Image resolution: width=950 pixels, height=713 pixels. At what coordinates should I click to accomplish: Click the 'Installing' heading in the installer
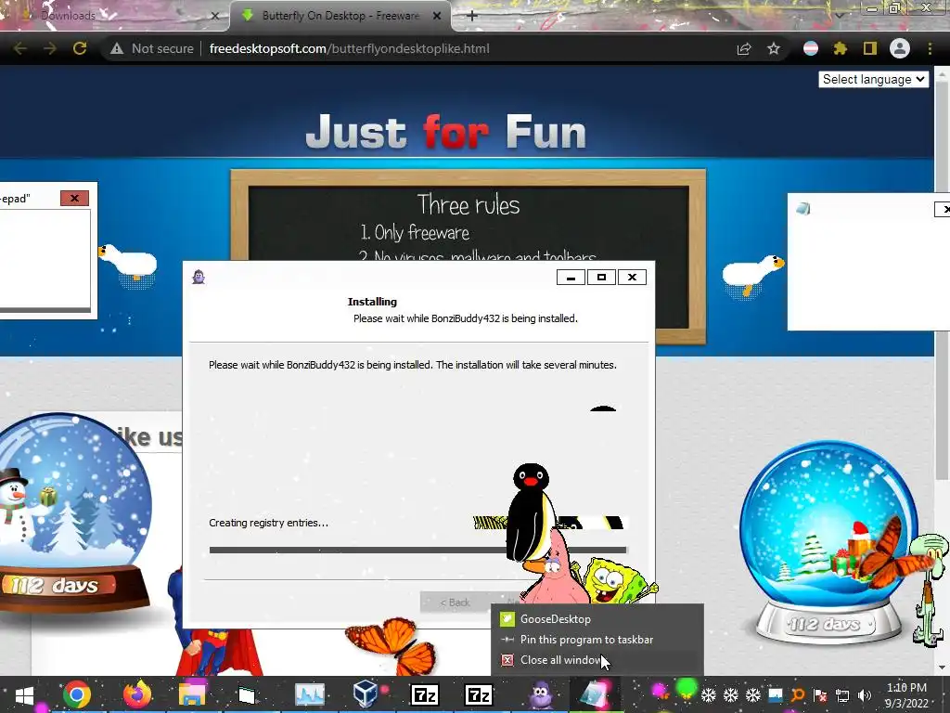click(x=372, y=302)
